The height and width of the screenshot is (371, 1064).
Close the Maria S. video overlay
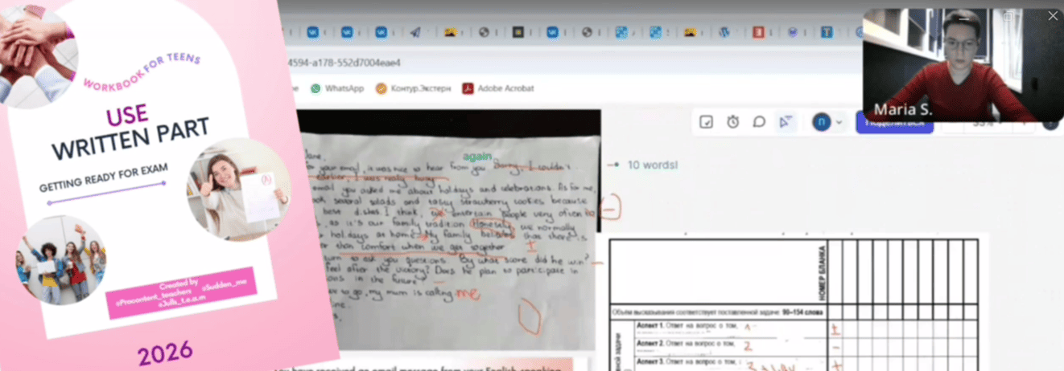pos(1053,16)
